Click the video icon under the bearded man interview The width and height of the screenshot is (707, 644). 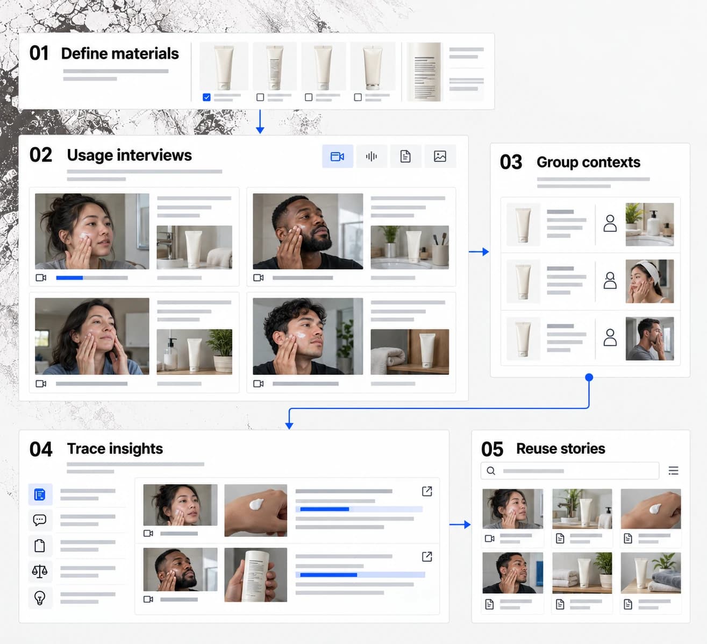click(258, 278)
